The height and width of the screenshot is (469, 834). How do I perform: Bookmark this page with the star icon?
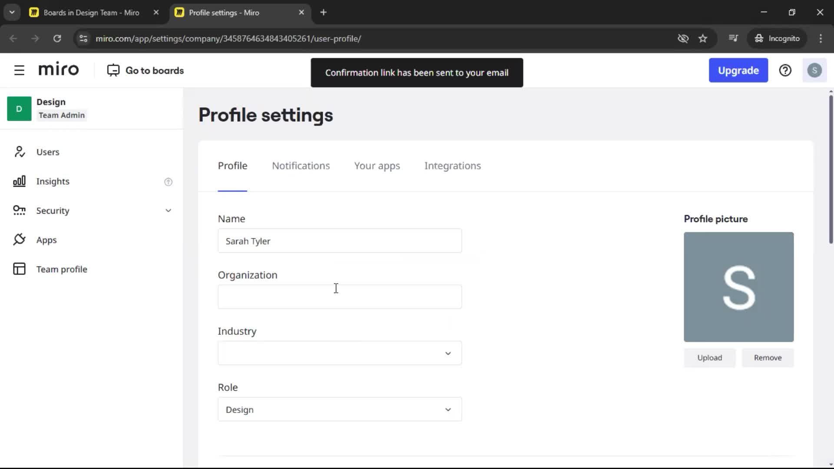(703, 38)
